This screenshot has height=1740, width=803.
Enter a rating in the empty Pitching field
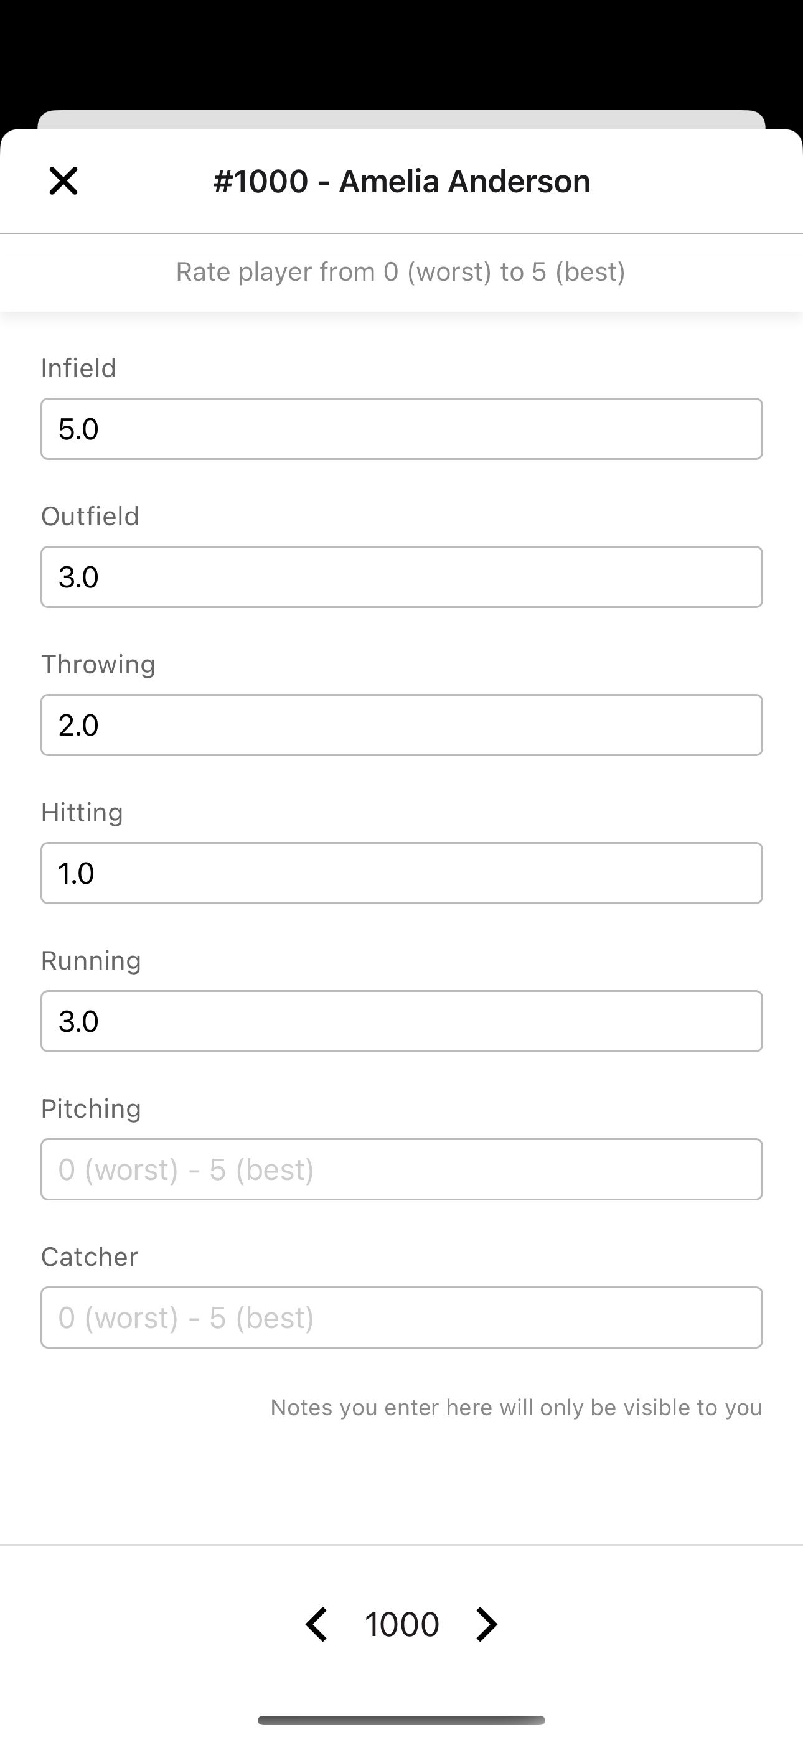401,1169
